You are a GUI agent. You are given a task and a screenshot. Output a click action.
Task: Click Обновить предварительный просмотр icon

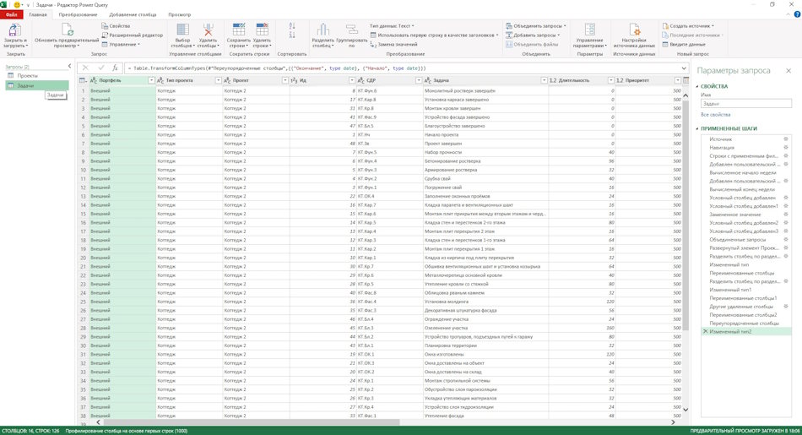click(67, 30)
